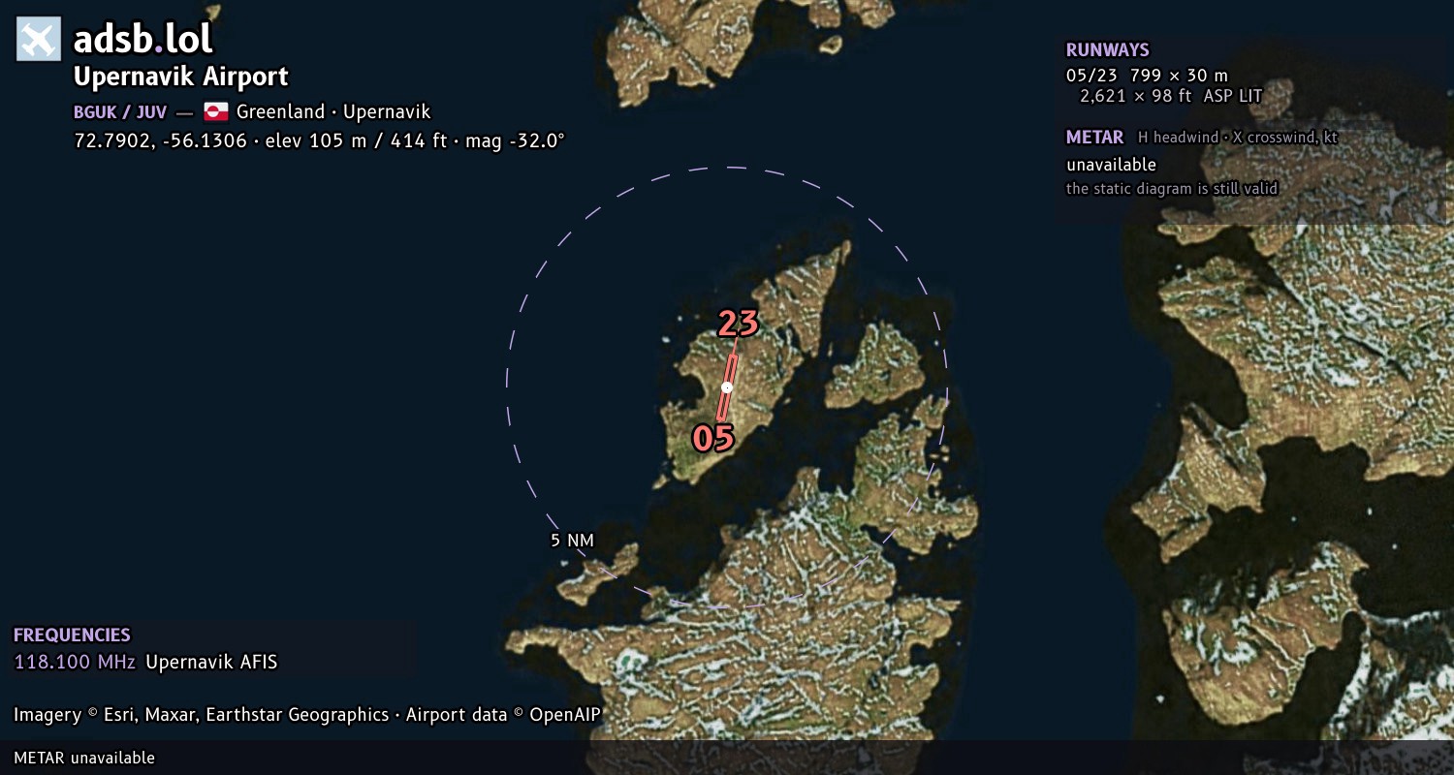Select the 05/23 799 × 30 m runway row

pyautogui.click(x=1147, y=75)
